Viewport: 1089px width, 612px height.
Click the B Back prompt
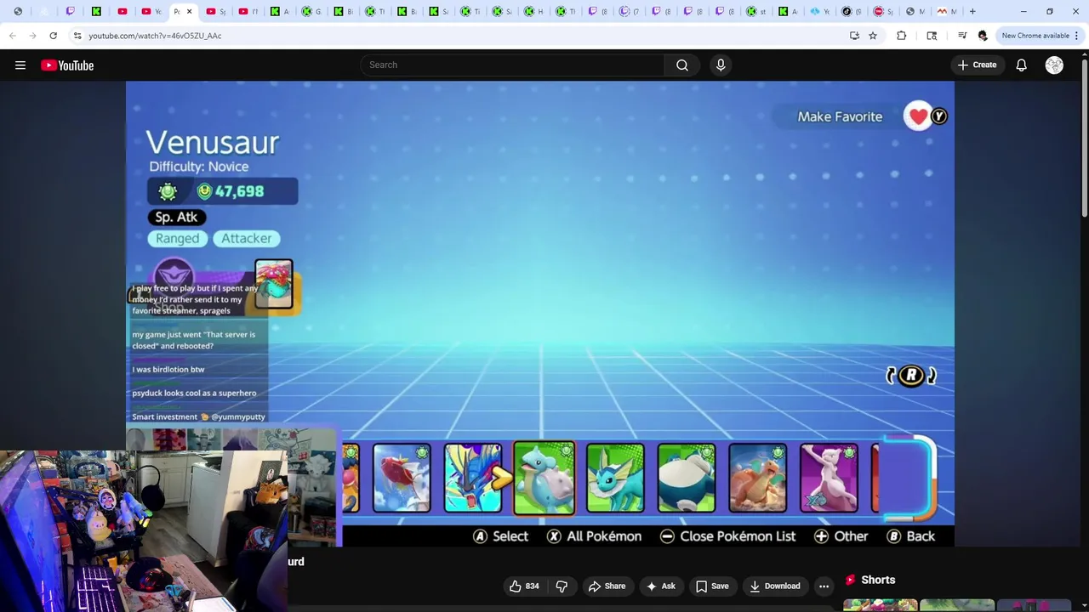click(910, 536)
